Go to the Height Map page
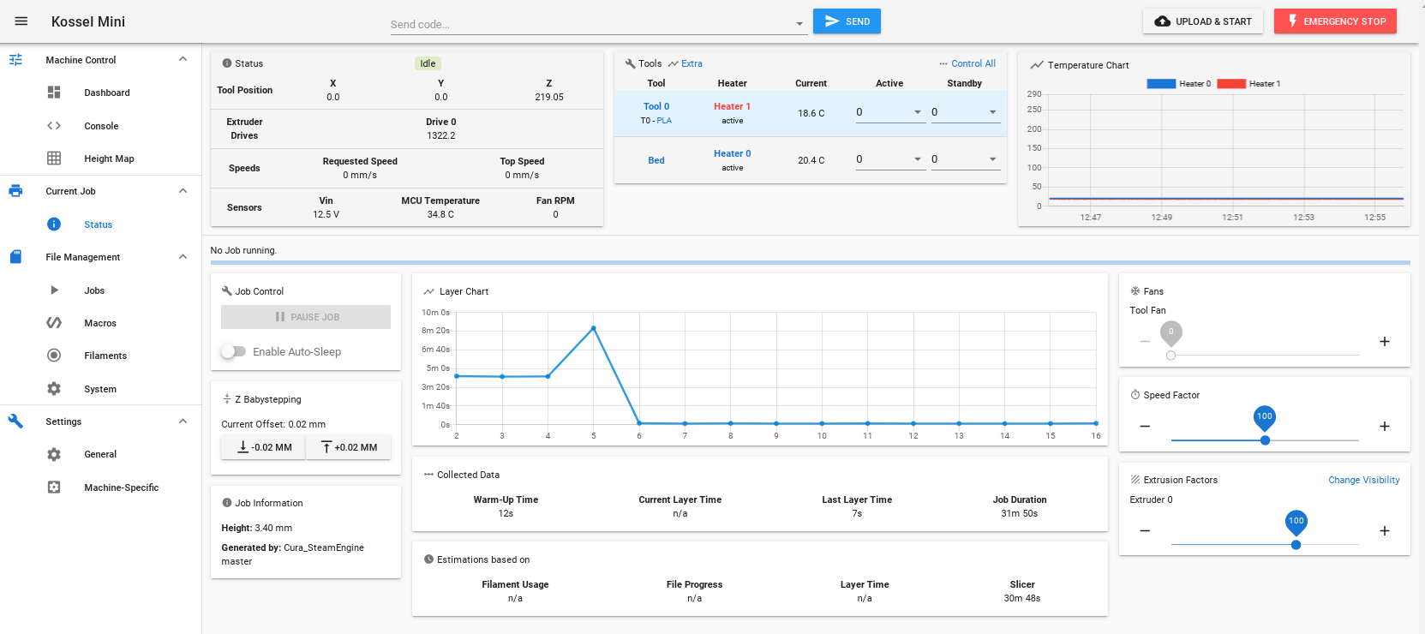The width and height of the screenshot is (1425, 634). (x=109, y=158)
